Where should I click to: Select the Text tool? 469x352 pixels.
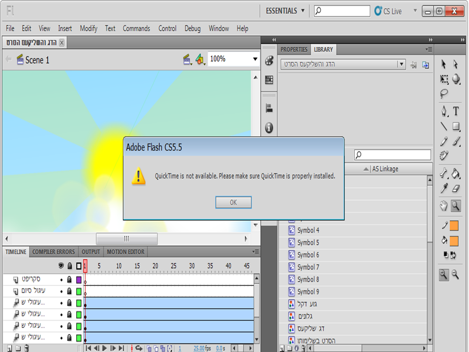[x=456, y=111]
